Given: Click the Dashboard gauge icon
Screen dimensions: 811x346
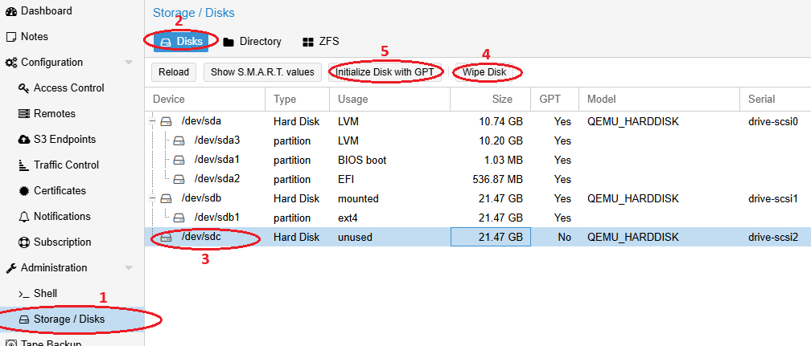Looking at the screenshot, I should tap(10, 11).
